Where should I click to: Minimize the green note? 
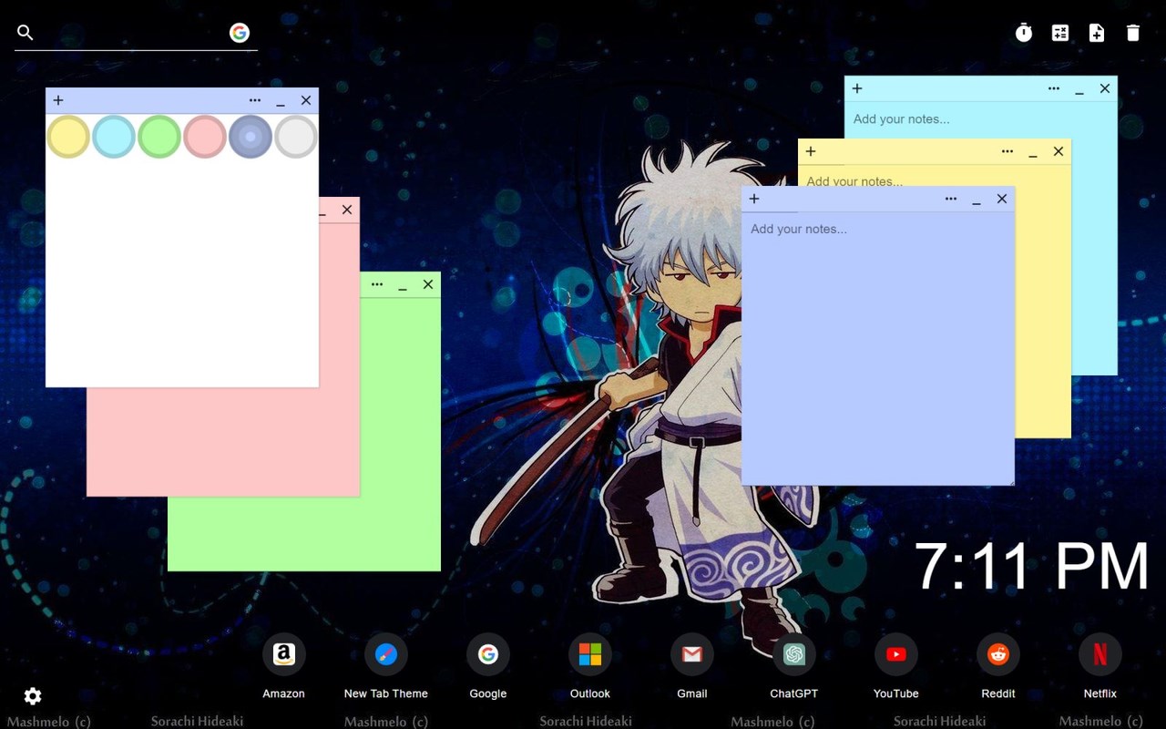pos(403,286)
